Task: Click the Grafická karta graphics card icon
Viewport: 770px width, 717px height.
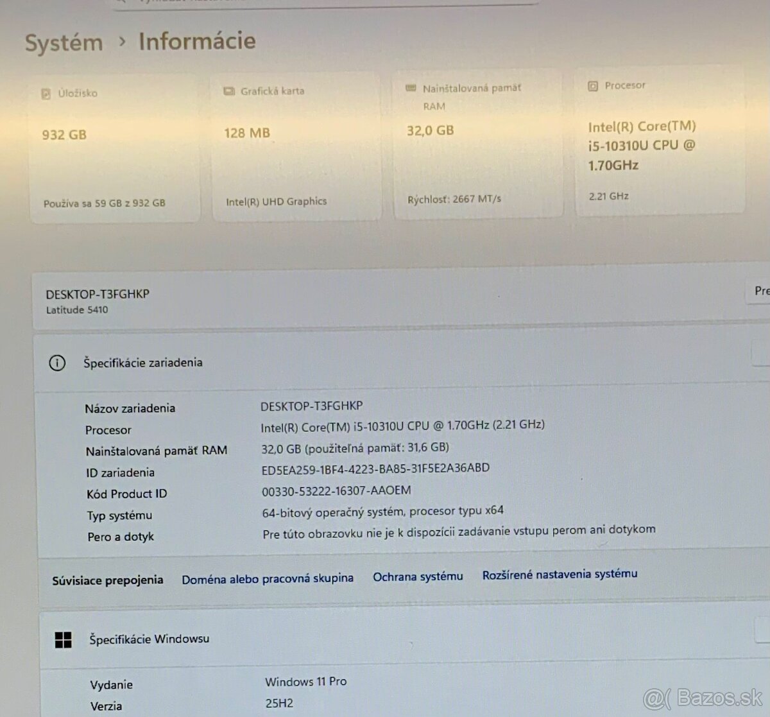Action: pos(228,91)
